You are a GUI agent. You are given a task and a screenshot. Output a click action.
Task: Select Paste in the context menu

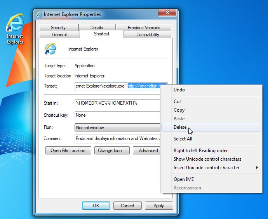click(x=211, y=119)
